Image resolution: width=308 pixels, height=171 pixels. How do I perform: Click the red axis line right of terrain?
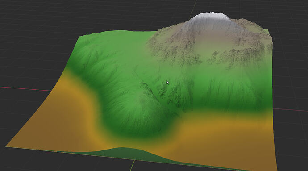[x=290, y=110]
